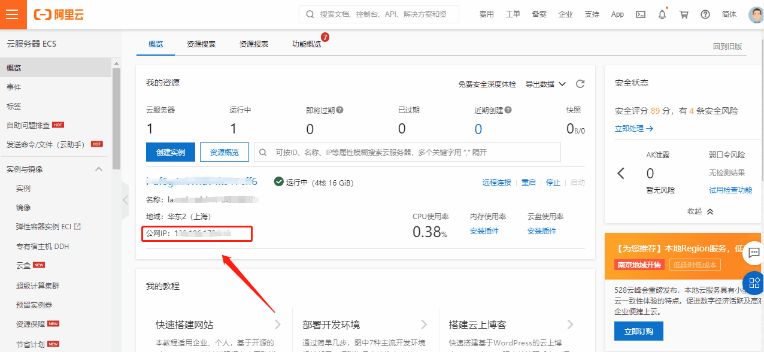Open the blue QR/apps floating icon

[754, 283]
